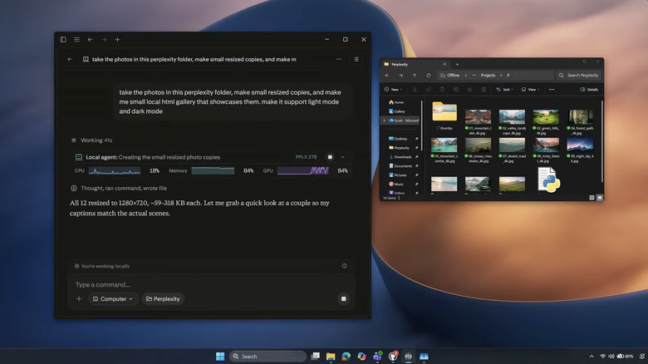Close the Perplexity tab in File Explorer
This screenshot has height=364, width=648.
[444, 64]
